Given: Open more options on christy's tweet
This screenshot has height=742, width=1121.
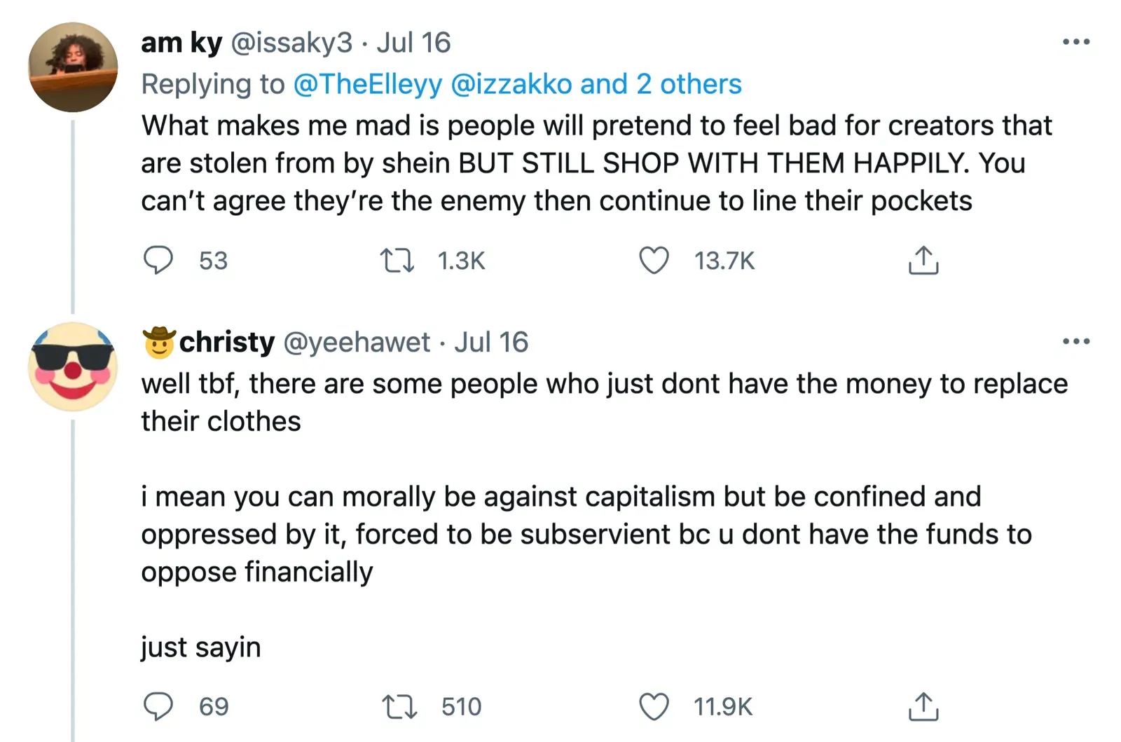Looking at the screenshot, I should [1075, 342].
